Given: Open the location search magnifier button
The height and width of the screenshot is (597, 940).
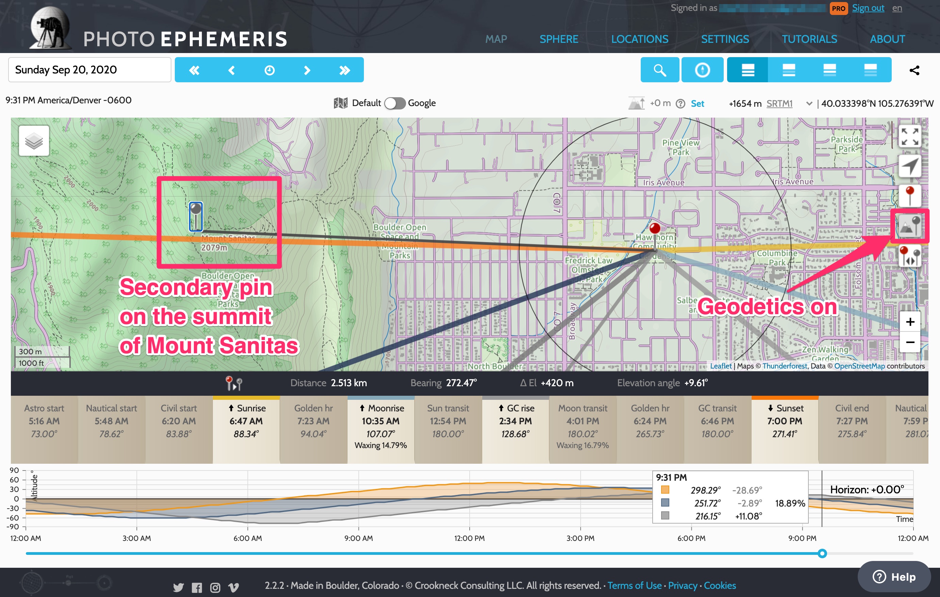Looking at the screenshot, I should (660, 70).
